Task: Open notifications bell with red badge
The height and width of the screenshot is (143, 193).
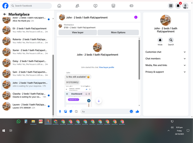Action: coord(178,6)
